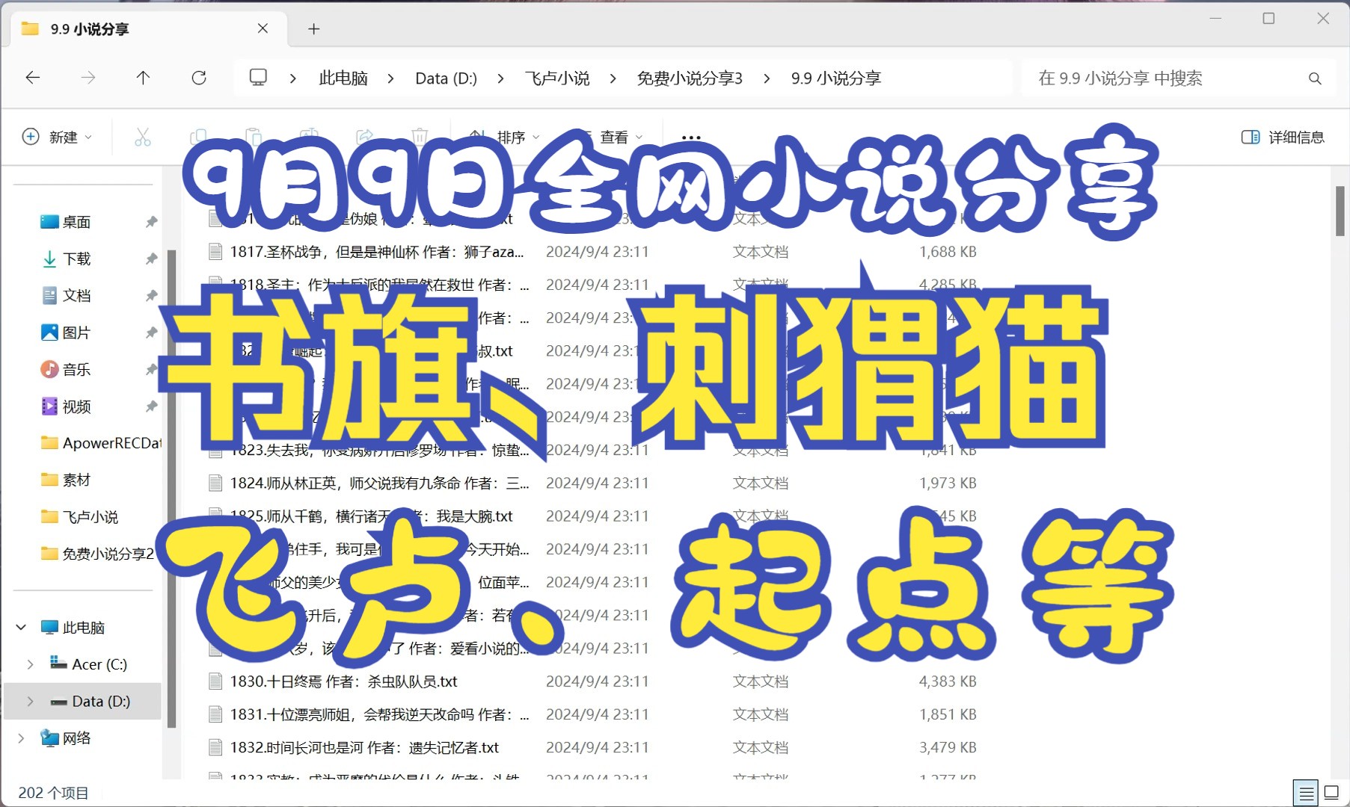Click the pin icon beside 图片
The image size is (1350, 807).
151,333
